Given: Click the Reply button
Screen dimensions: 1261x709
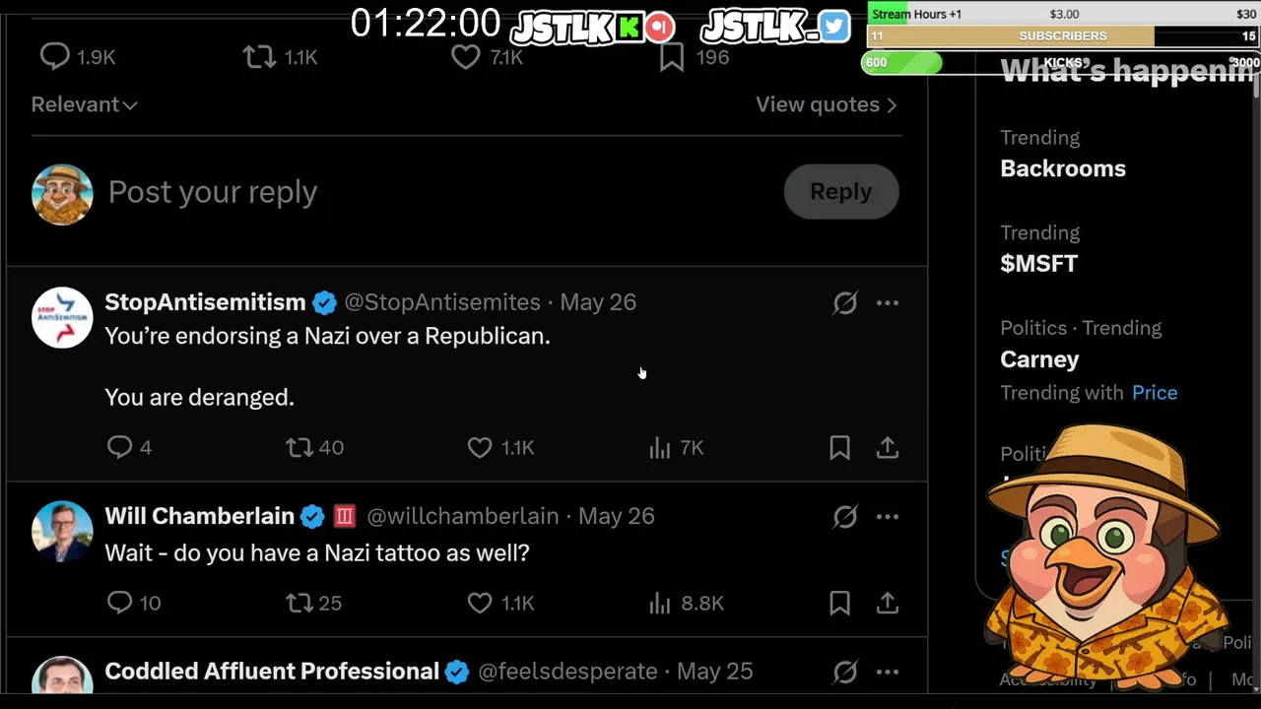Looking at the screenshot, I should (x=841, y=192).
